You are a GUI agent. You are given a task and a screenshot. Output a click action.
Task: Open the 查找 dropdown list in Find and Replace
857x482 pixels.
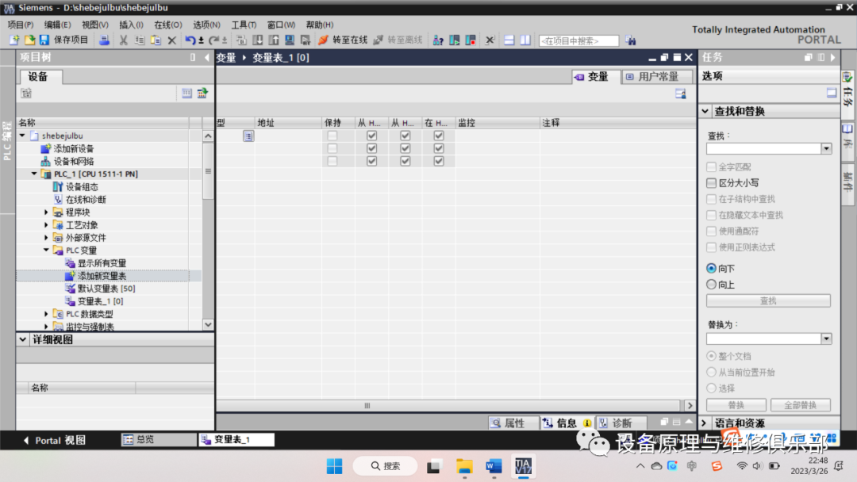pyautogui.click(x=825, y=147)
